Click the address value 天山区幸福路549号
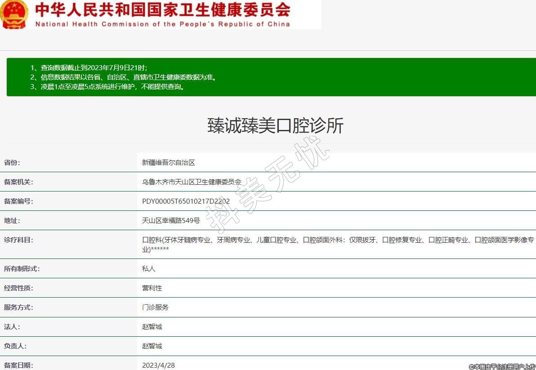The width and height of the screenshot is (536, 370). (171, 221)
